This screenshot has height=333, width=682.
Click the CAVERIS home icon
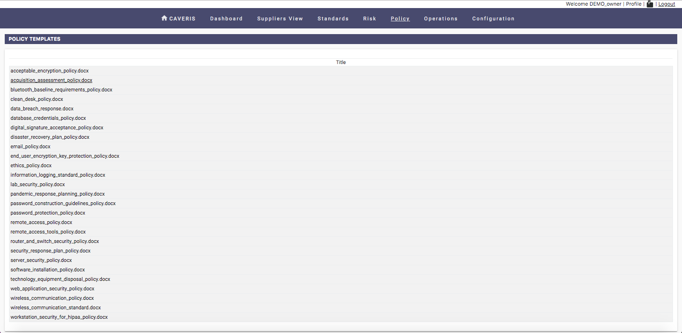click(164, 18)
